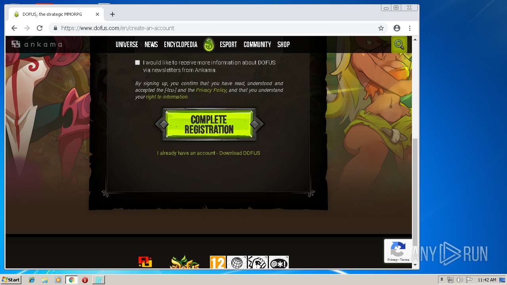Open the Action Center flag icon

pos(469,280)
